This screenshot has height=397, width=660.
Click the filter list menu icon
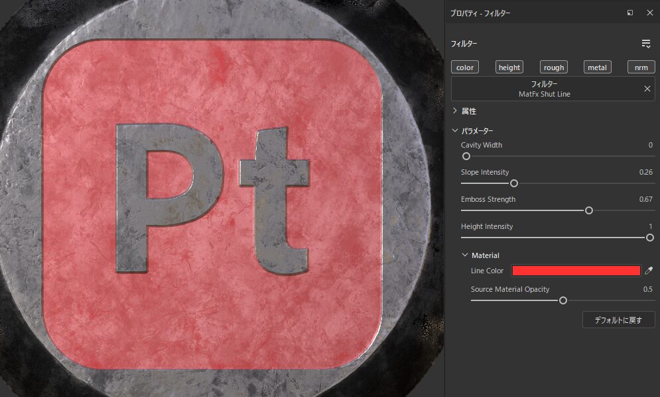tap(645, 44)
